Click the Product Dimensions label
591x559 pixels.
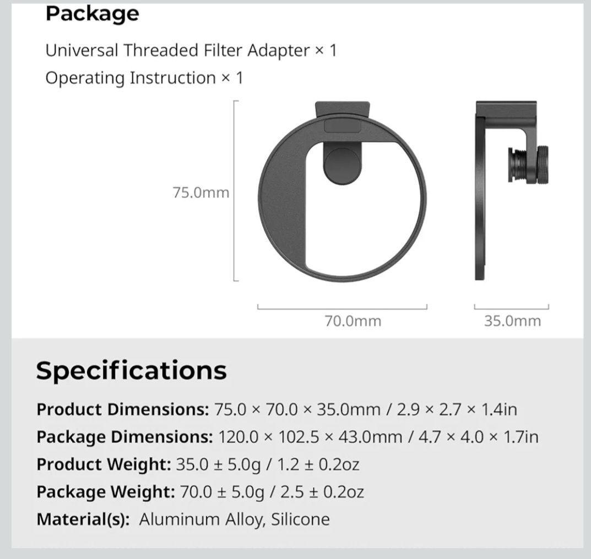pyautogui.click(x=123, y=409)
